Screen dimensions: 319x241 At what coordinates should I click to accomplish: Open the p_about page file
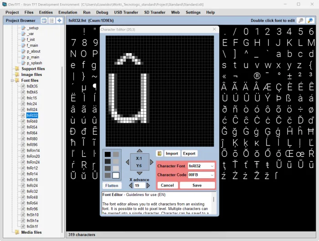(33, 51)
